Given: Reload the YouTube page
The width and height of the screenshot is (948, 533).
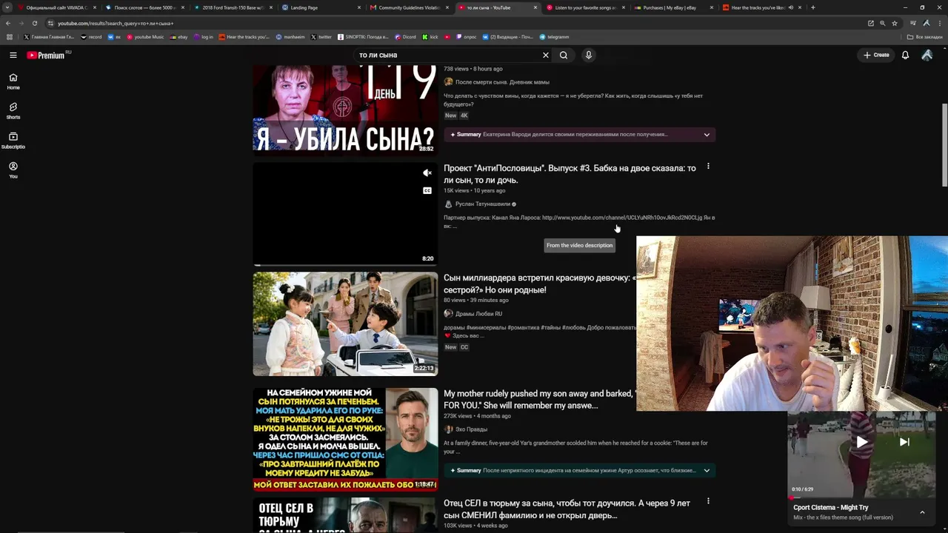Looking at the screenshot, I should (34, 23).
